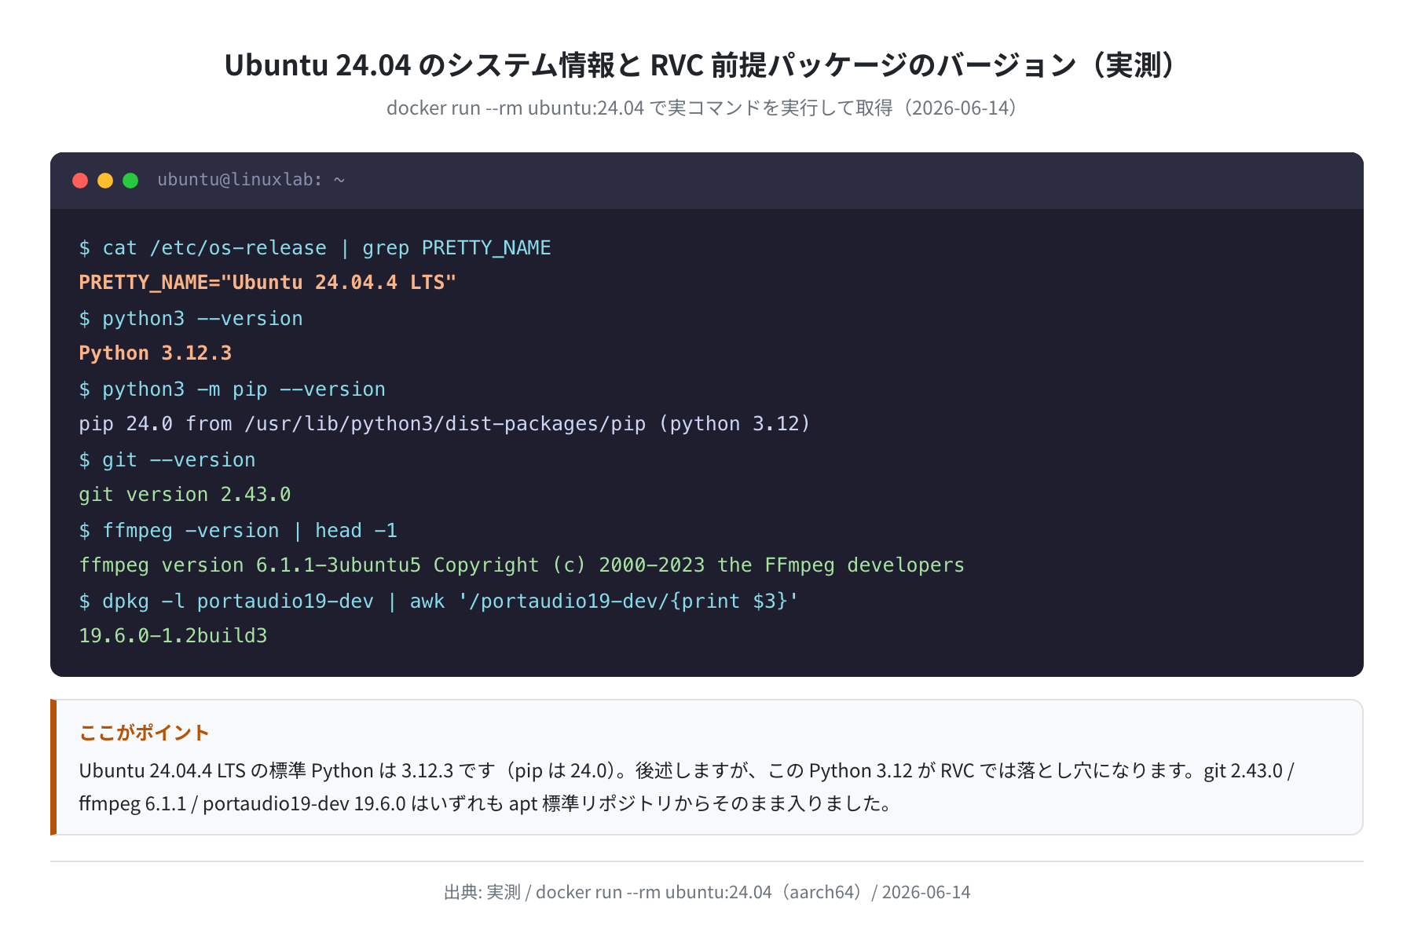
Task: Select the ffmpeg version 6.1.1-3ubuntu5 output line
Action: [x=522, y=565]
